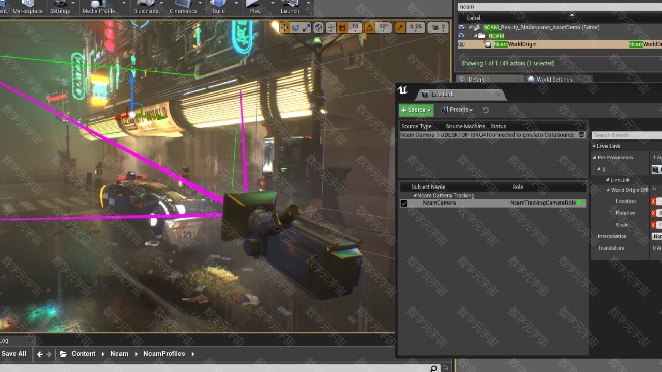Viewport: 662px width, 372px height.
Task: Click the world coordinate system globe icon
Action: pyautogui.click(x=319, y=27)
